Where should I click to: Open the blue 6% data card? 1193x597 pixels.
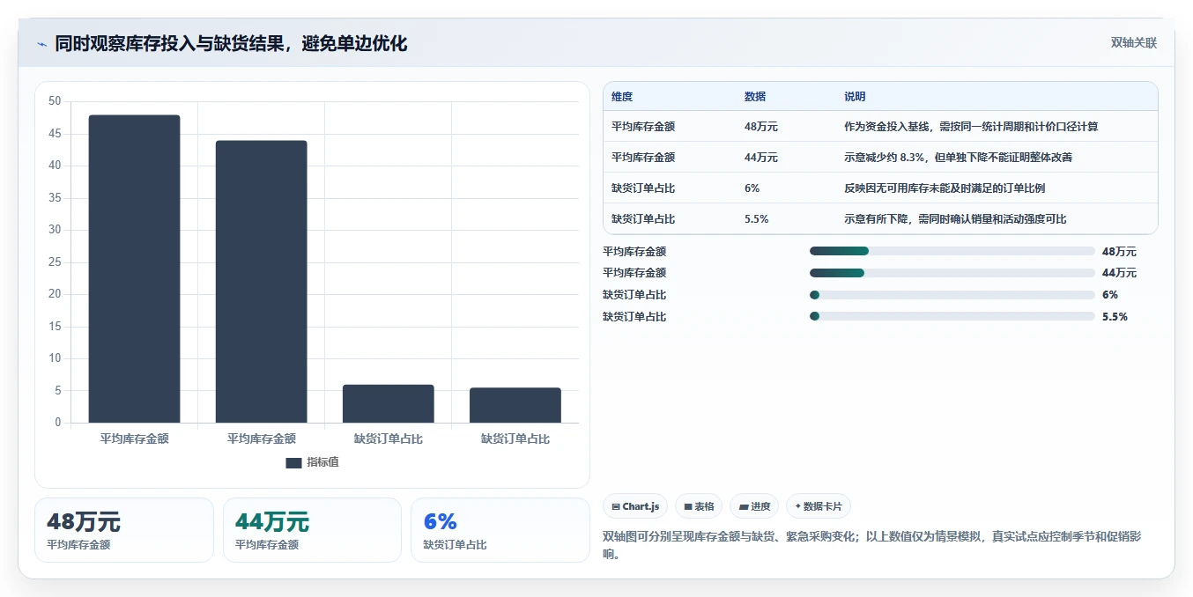[x=500, y=530]
